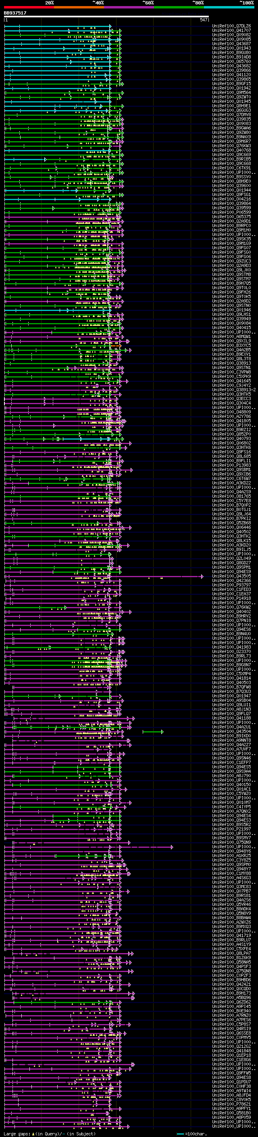The width and height of the screenshot is (258, 1137).
Task: Click the magenta ~60% identity legend bar
Action: point(129,7)
